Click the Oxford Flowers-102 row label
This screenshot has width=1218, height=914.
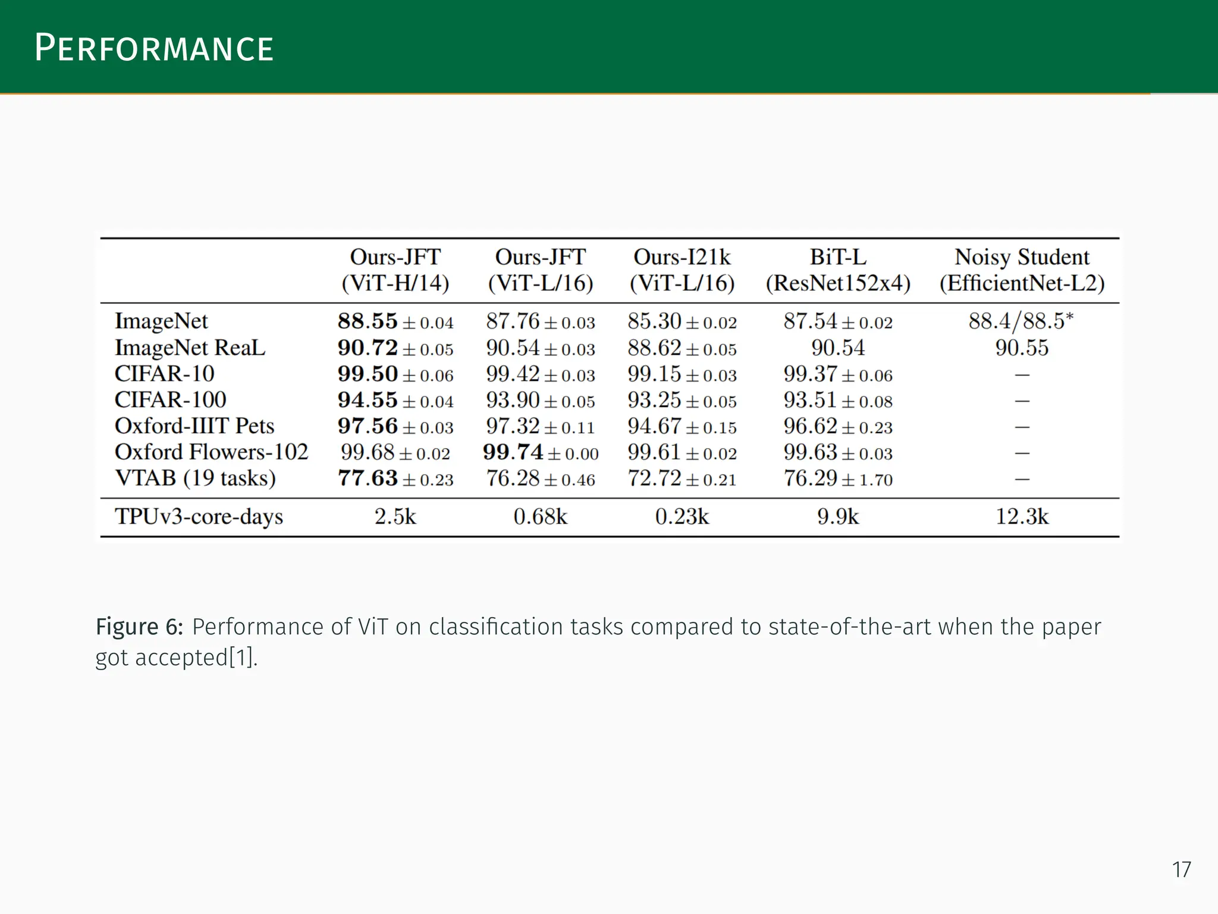coord(211,452)
